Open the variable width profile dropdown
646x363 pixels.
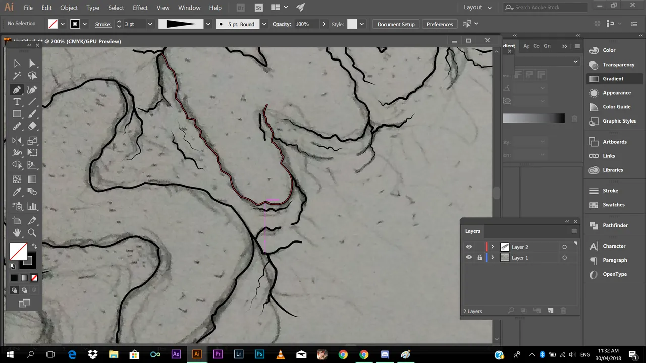208,24
